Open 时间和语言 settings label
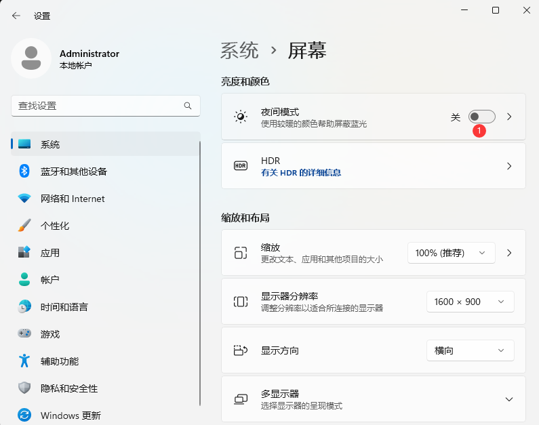The height and width of the screenshot is (425, 539). [x=64, y=307]
